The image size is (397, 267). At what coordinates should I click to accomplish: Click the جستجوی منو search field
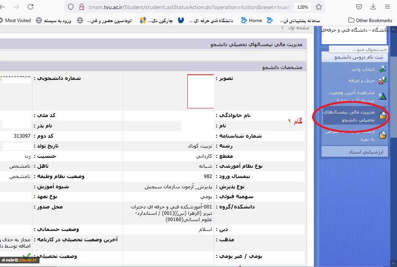coord(358,49)
